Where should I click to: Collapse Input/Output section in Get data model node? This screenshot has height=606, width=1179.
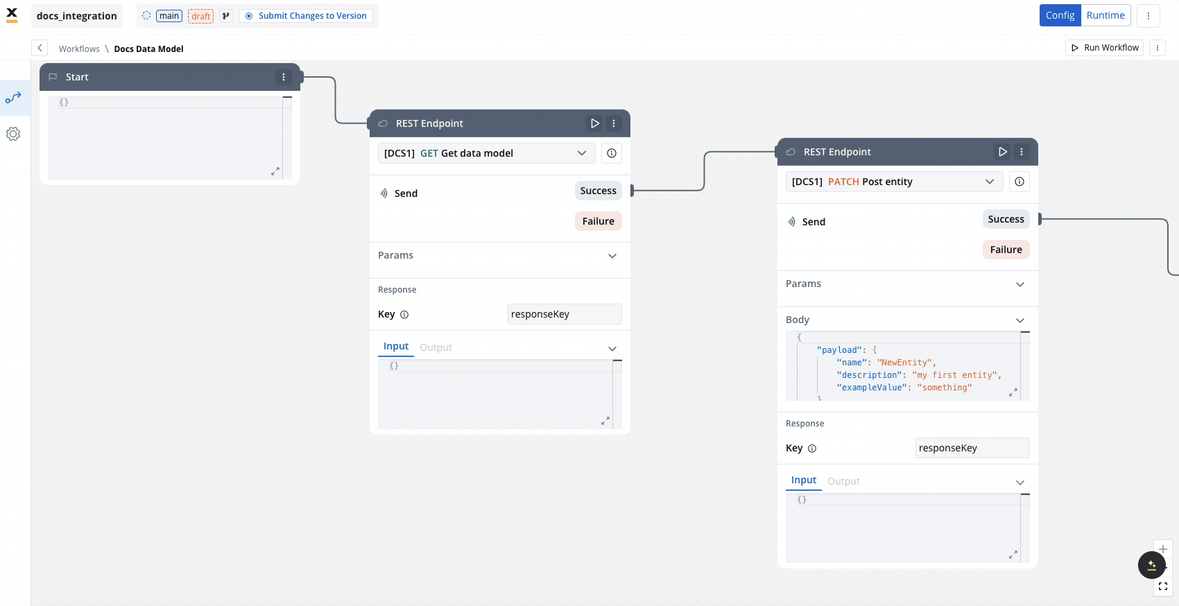click(612, 349)
